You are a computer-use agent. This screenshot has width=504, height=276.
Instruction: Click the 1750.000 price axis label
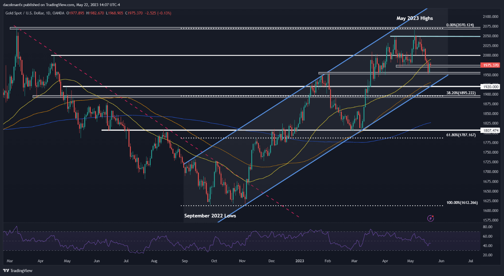(x=491, y=152)
